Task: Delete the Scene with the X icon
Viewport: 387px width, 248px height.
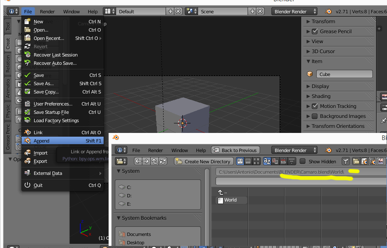Action: tap(261, 12)
